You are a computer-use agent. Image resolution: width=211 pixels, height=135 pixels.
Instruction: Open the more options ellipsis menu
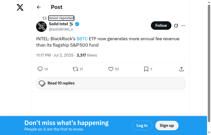coord(183,26)
